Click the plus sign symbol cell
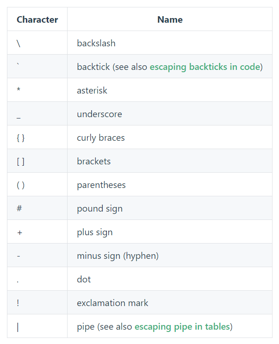This screenshot has width=279, height=344. pyautogui.click(x=37, y=231)
